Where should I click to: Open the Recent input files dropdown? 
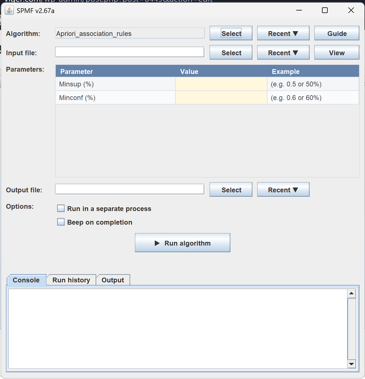283,52
